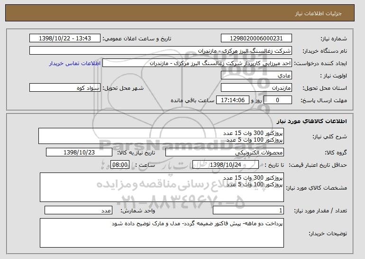The image size is (365, 259).
Task: Click the توضیحات خریدار text area
Action: [162, 233]
